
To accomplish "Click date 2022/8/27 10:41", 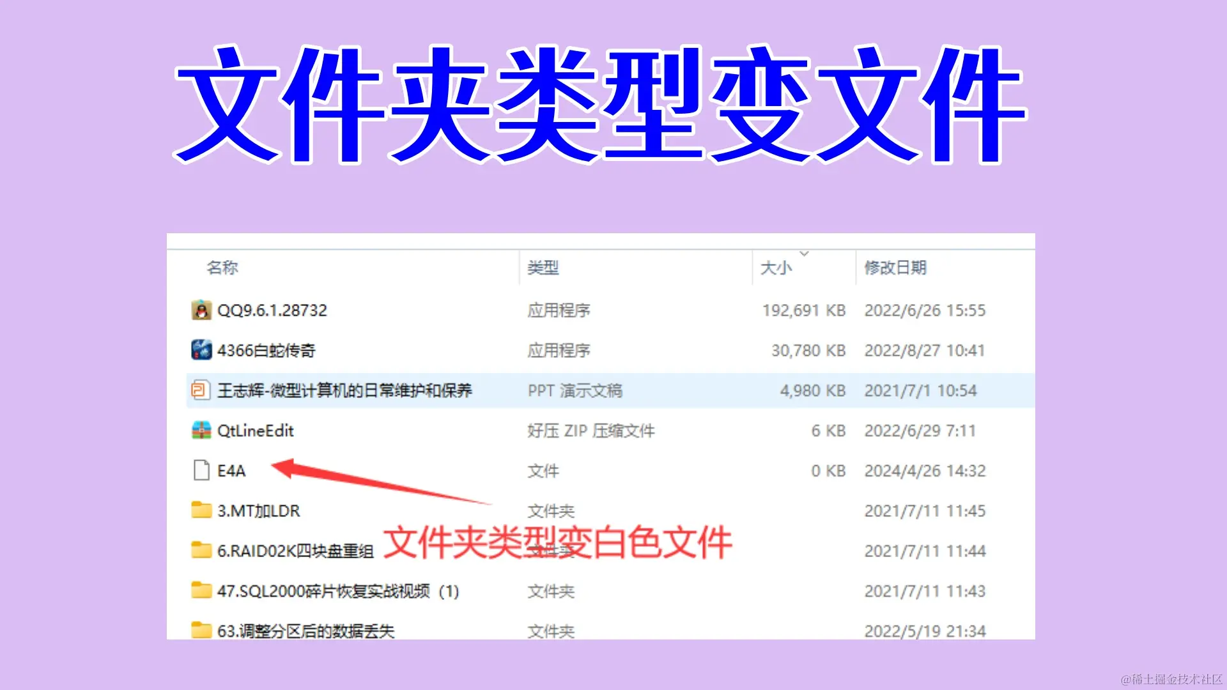I will (x=925, y=350).
